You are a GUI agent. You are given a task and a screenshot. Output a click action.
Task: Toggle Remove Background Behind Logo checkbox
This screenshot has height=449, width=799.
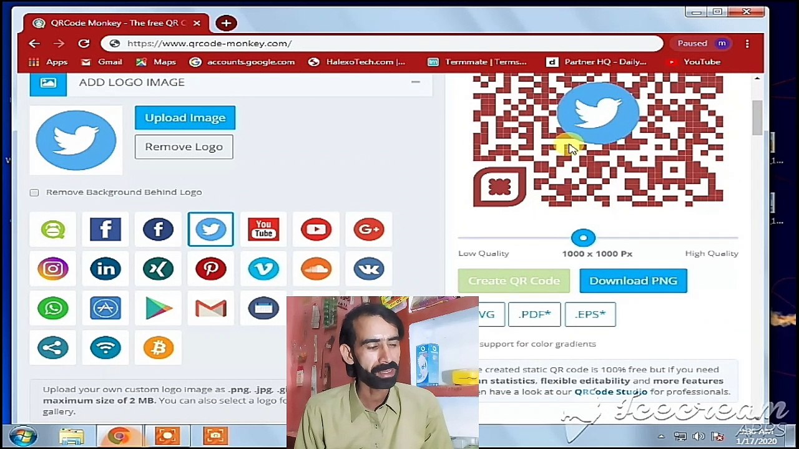click(34, 193)
